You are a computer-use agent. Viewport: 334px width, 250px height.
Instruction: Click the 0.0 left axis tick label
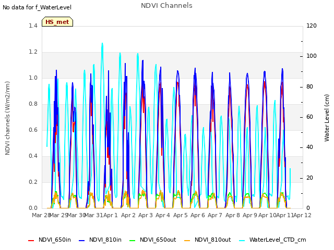pyautogui.click(x=33, y=208)
